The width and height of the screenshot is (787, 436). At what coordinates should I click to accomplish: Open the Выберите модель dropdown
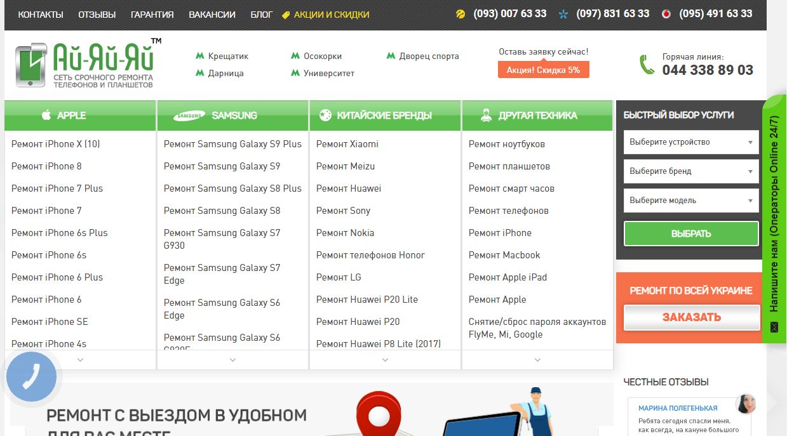tap(691, 201)
